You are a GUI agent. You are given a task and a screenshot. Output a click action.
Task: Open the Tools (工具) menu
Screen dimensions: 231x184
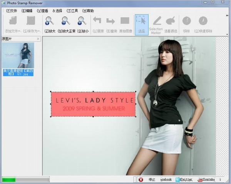(x=72, y=11)
